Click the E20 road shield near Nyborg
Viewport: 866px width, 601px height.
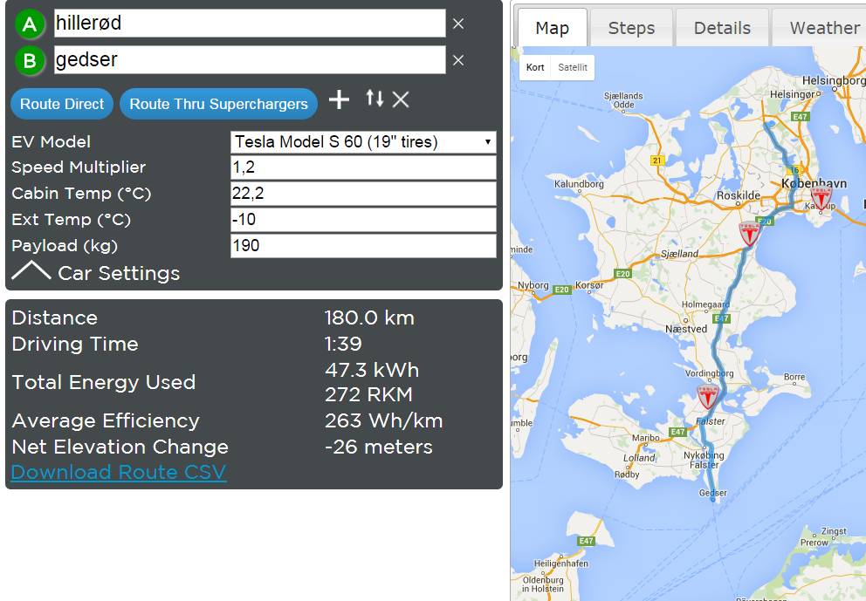(561, 290)
